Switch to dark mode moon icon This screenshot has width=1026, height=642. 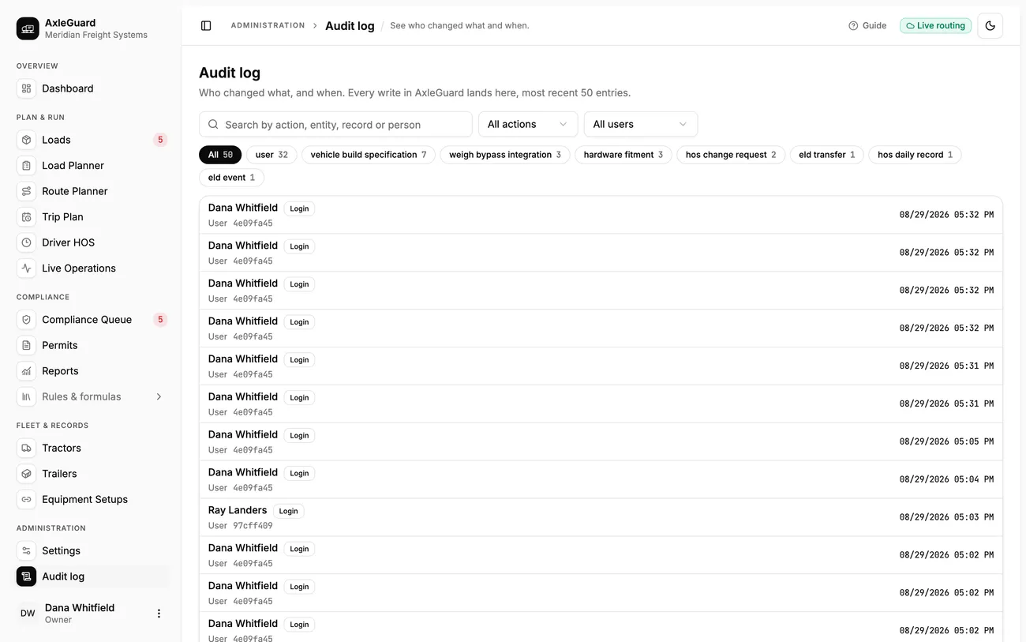click(x=990, y=26)
